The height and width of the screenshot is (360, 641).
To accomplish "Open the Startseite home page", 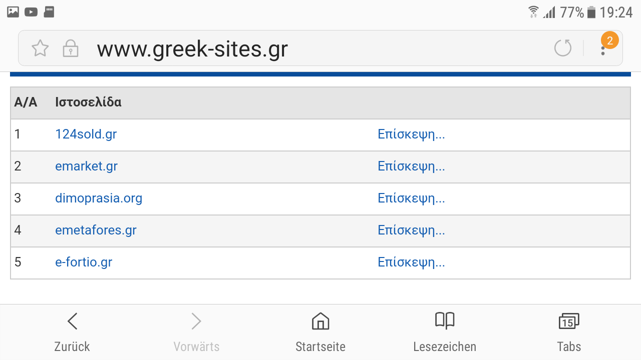I will [x=320, y=331].
